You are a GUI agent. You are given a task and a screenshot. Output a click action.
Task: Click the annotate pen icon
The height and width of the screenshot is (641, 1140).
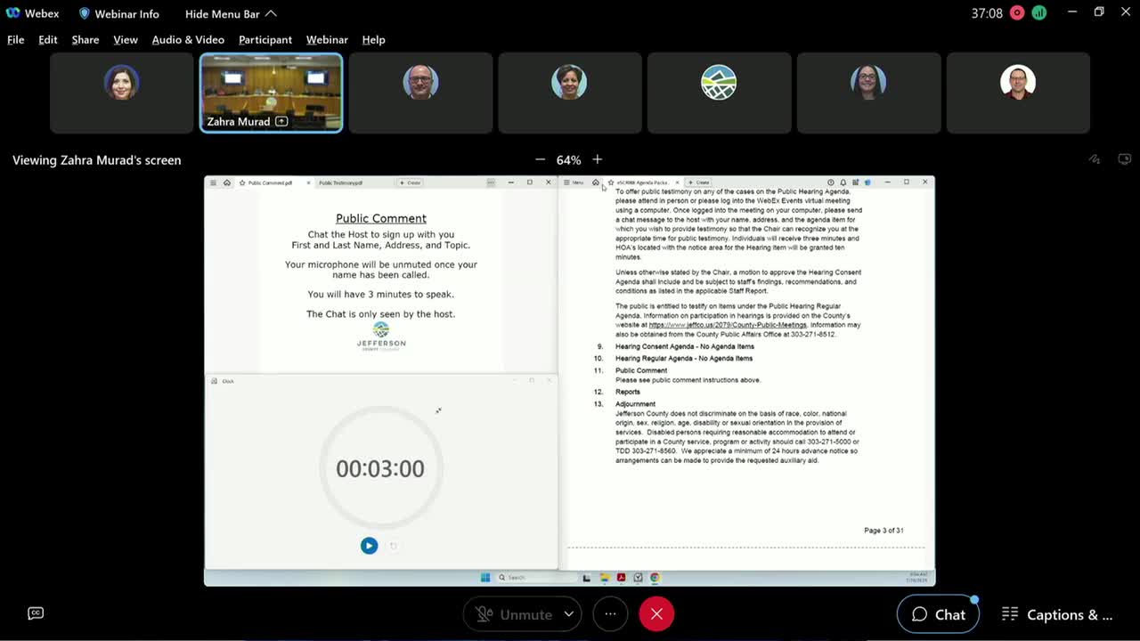pos(1095,159)
